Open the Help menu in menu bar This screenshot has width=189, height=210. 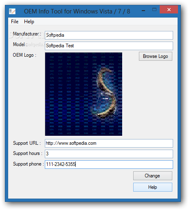pyautogui.click(x=29, y=22)
